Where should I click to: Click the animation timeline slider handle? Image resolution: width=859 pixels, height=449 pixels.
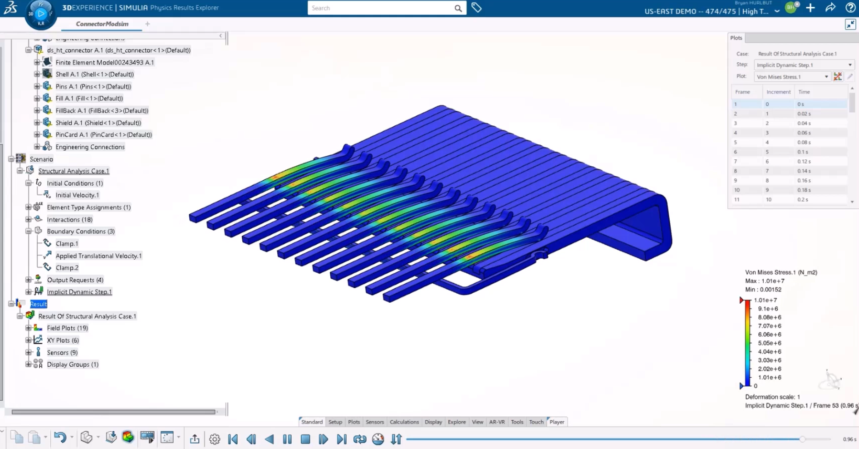click(x=802, y=439)
